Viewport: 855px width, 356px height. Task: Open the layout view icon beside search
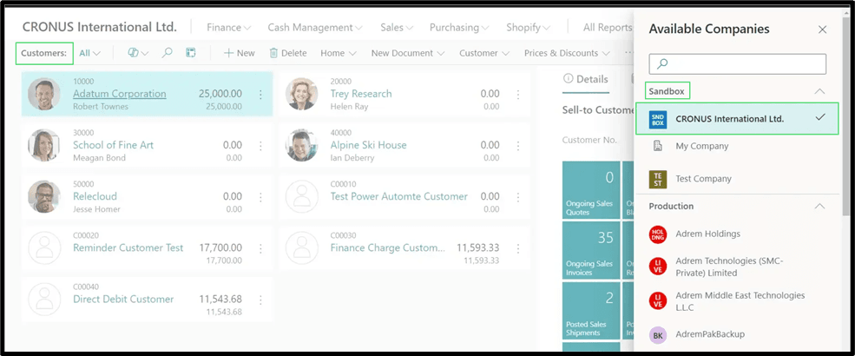[x=191, y=53]
